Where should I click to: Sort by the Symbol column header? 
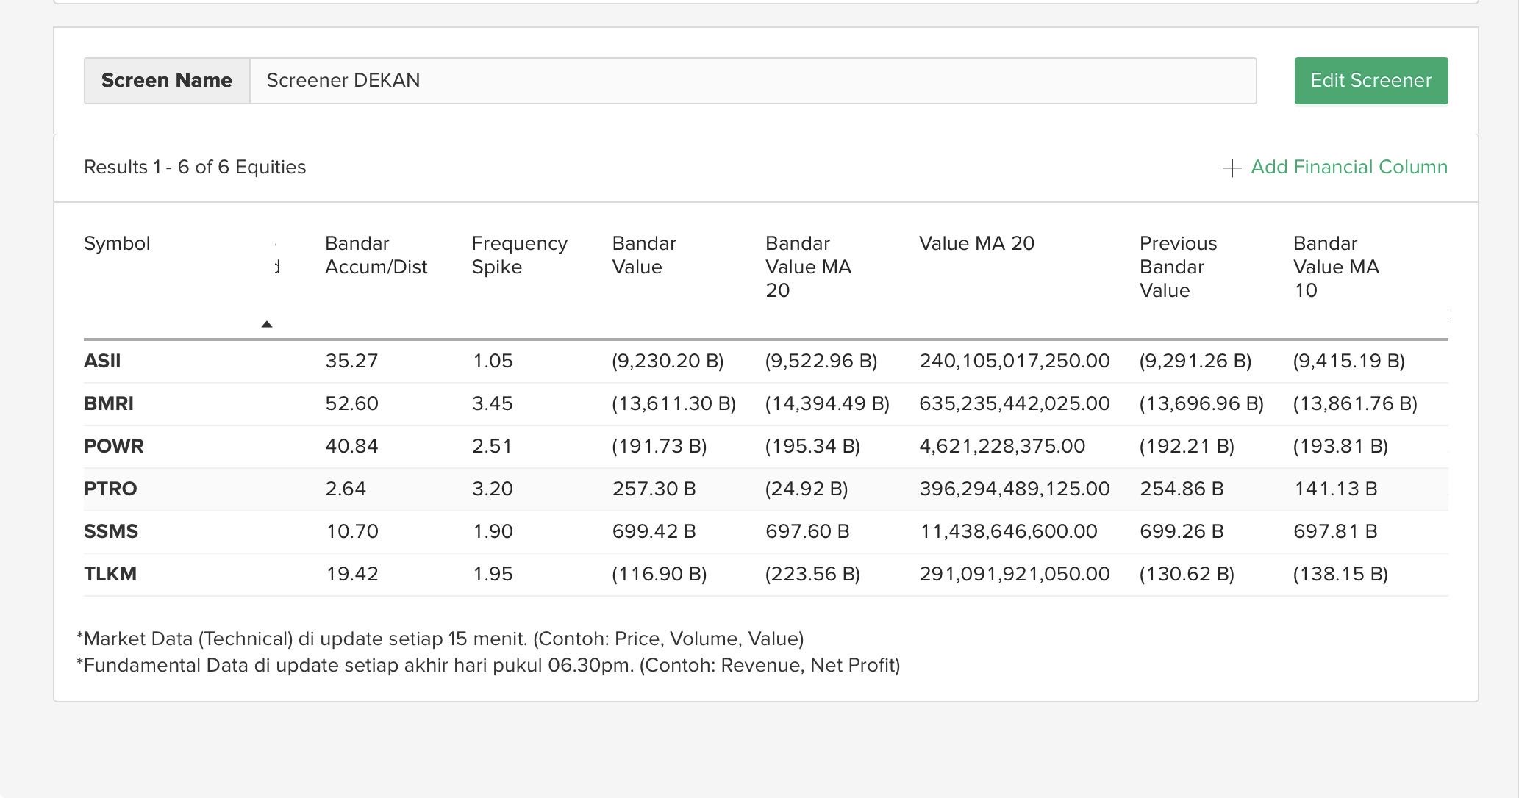pyautogui.click(x=117, y=244)
